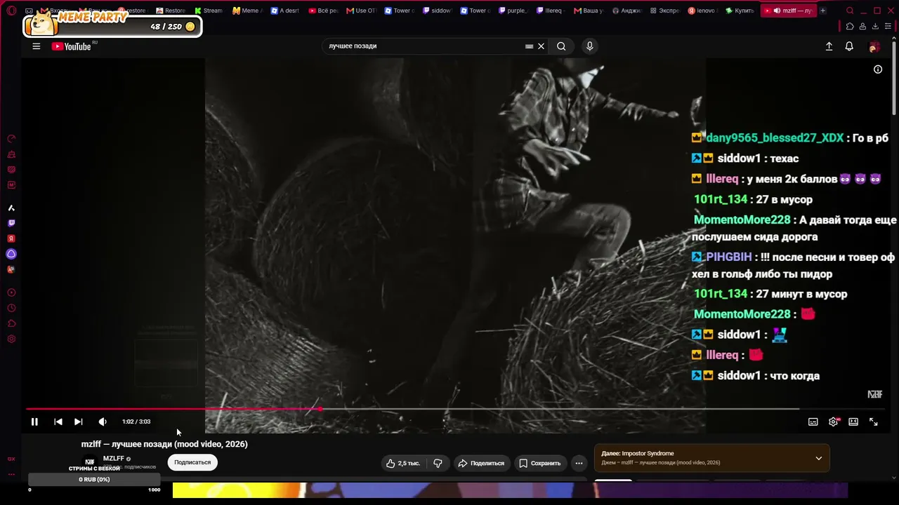This screenshot has height=505, width=899.
Task: Click the "0 RUB (0%)" donation goal bar
Action: click(x=94, y=480)
